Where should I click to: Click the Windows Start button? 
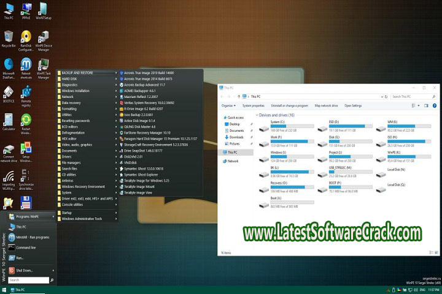tap(4, 290)
